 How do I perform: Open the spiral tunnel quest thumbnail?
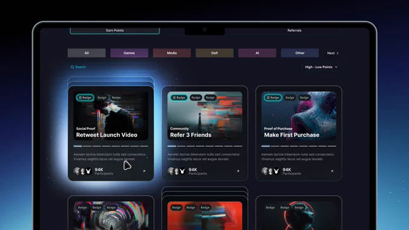[111, 216]
